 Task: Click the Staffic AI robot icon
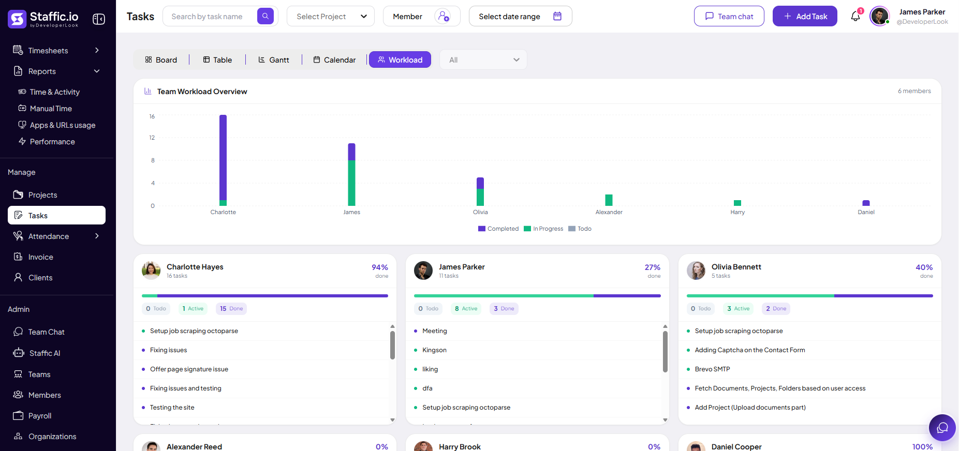(x=19, y=353)
